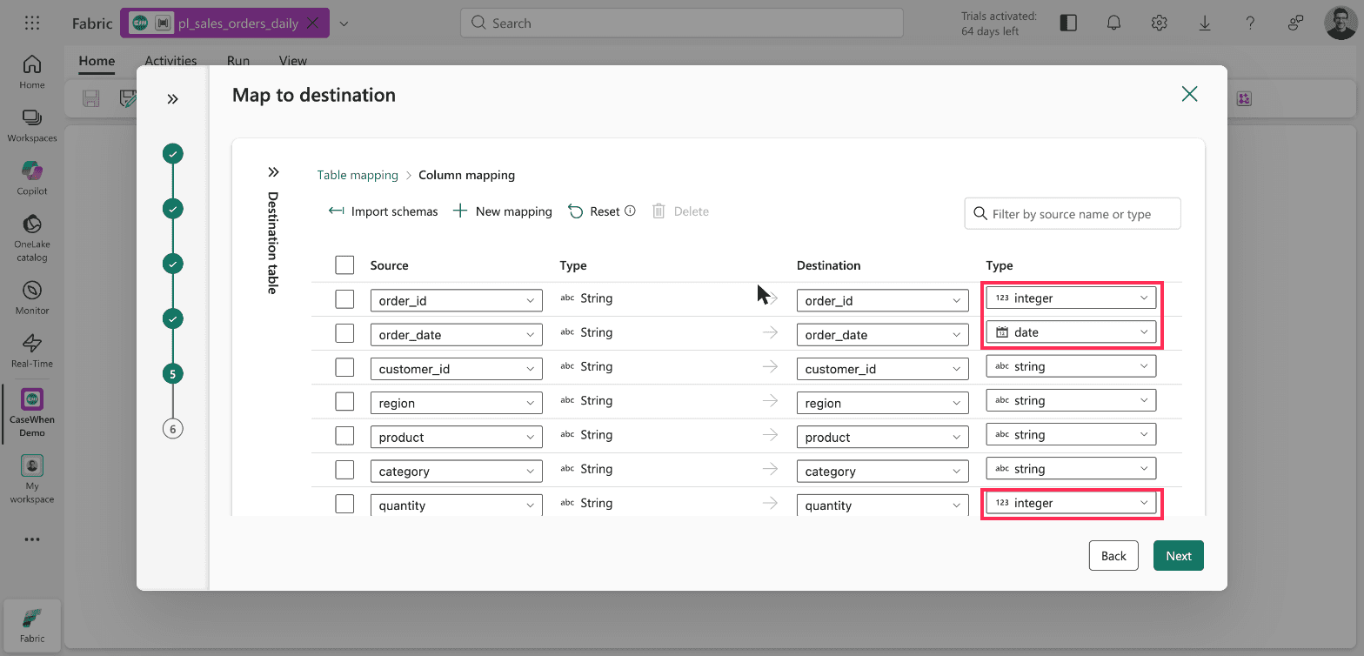Open the app launcher waffle menu

(x=32, y=23)
